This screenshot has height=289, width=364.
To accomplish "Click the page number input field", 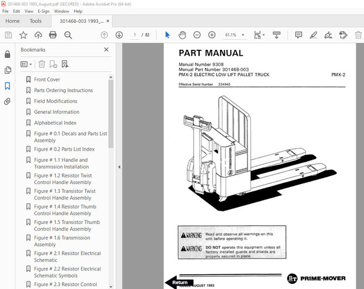I will (134, 35).
